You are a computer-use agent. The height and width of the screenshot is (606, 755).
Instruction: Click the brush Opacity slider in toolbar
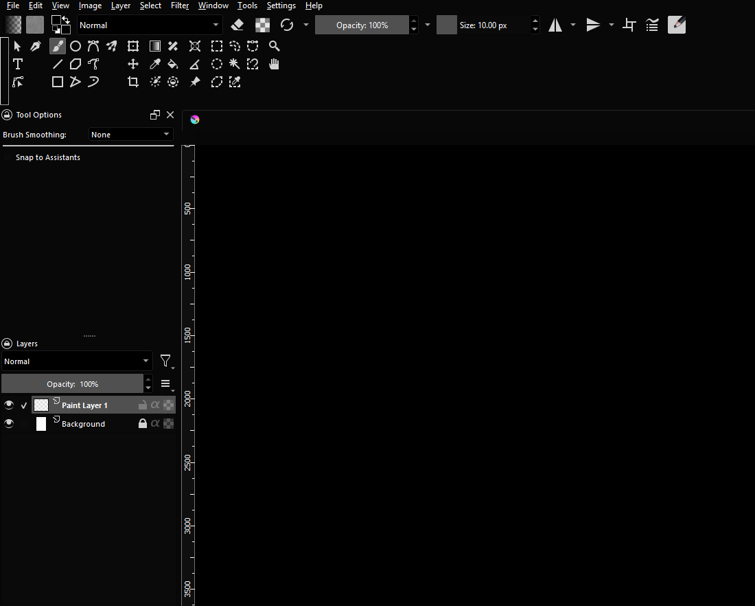pyautogui.click(x=362, y=25)
